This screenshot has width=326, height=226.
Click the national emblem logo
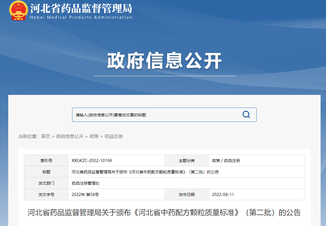(x=18, y=10)
